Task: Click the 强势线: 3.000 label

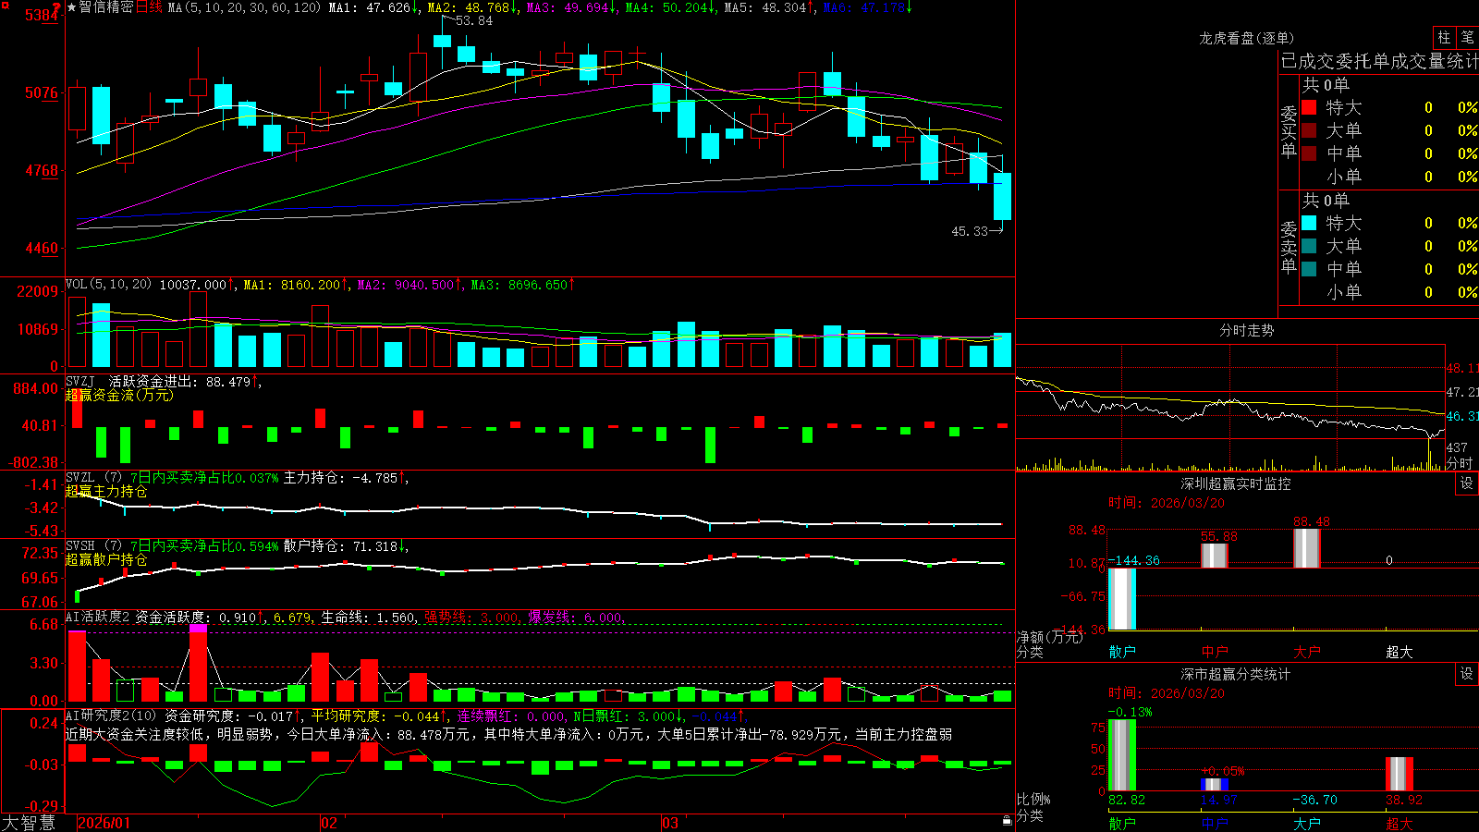Action: click(x=471, y=617)
